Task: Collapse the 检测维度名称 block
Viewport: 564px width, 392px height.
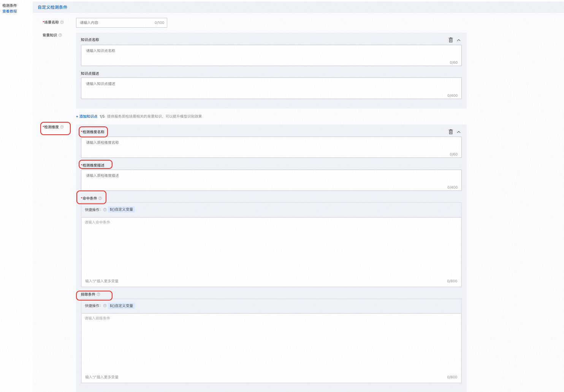Action: point(459,132)
